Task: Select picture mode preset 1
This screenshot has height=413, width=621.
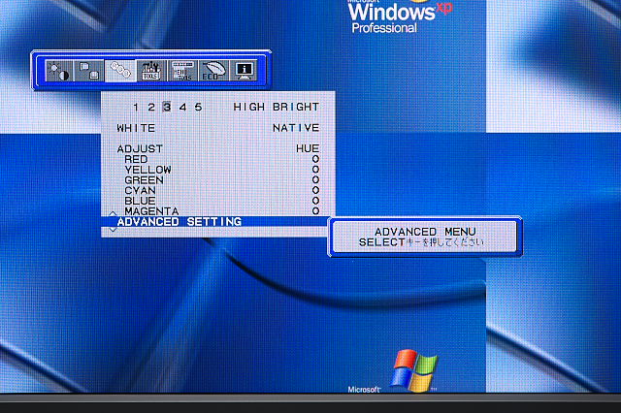Action: [x=137, y=108]
